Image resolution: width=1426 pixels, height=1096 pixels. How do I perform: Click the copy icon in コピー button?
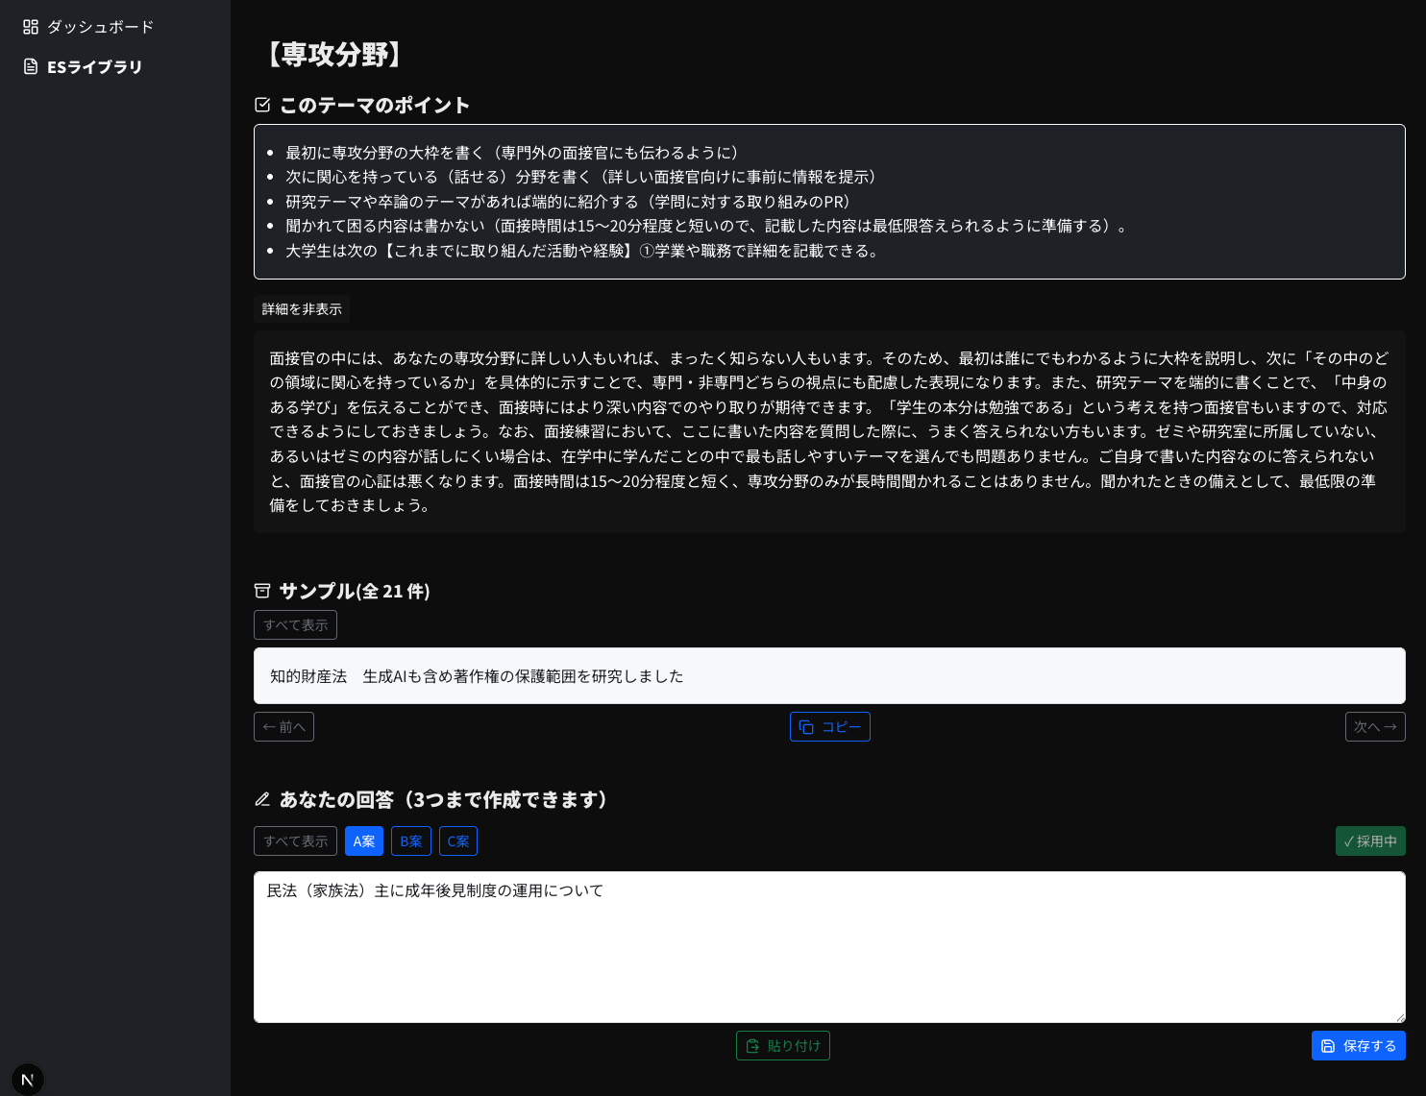806,727
